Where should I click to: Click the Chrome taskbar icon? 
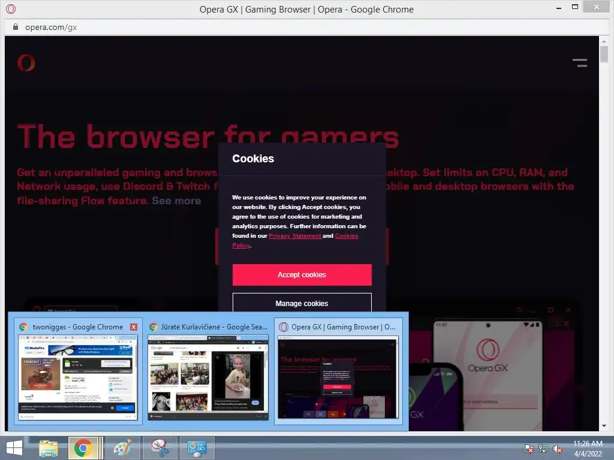click(x=83, y=448)
